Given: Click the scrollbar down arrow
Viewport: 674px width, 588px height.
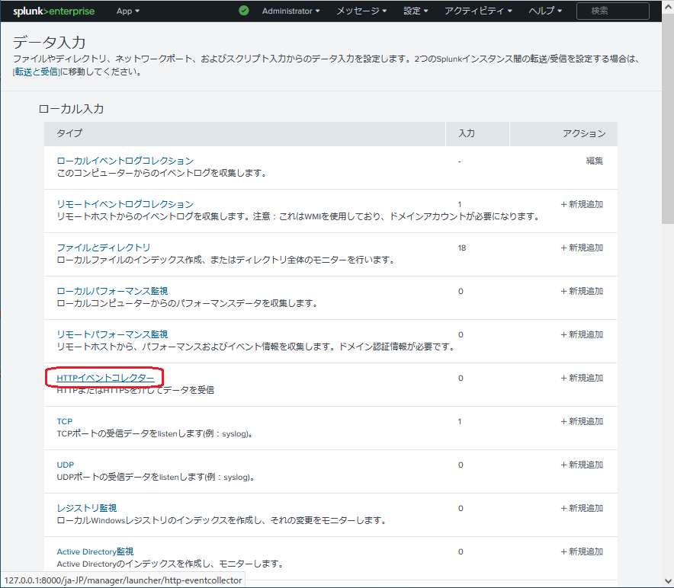Looking at the screenshot, I should [668, 582].
